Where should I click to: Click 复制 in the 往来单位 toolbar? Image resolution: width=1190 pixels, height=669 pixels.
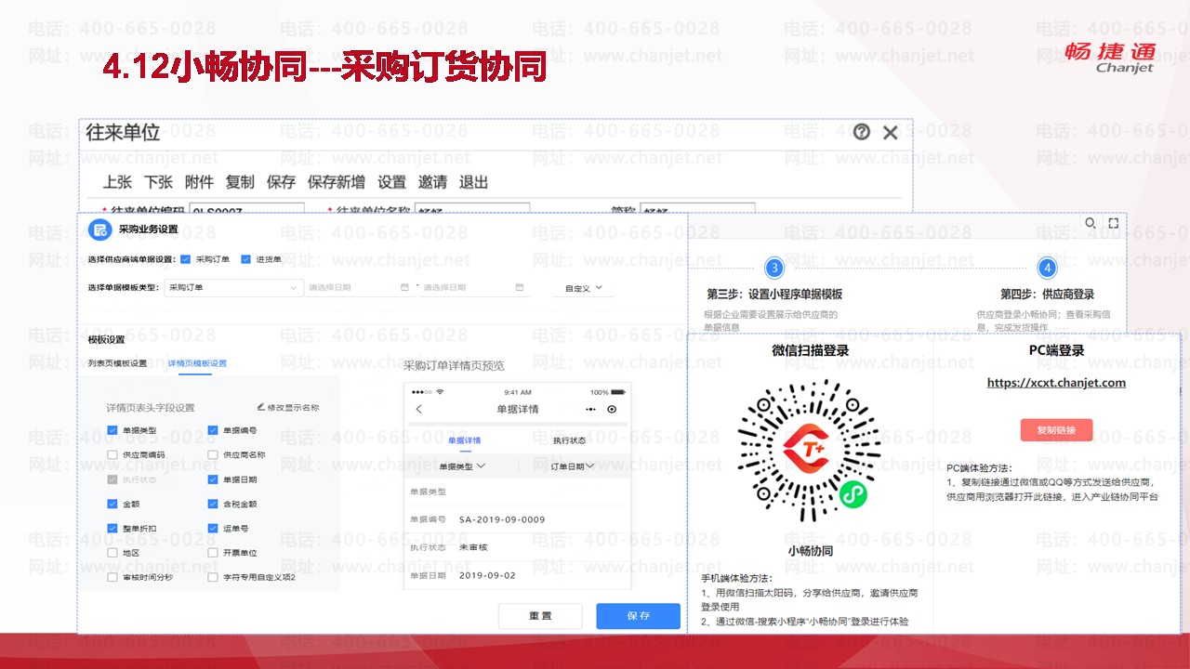(240, 182)
